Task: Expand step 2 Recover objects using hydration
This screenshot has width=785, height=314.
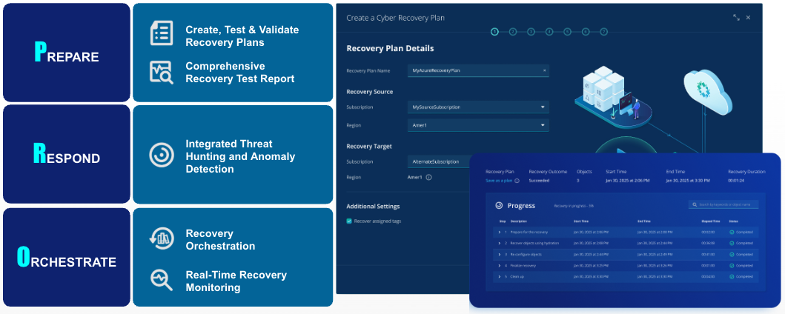Action: pyautogui.click(x=500, y=243)
